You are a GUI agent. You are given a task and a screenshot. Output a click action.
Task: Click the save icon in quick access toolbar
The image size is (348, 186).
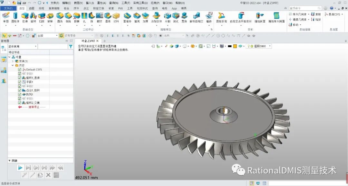[19, 3]
